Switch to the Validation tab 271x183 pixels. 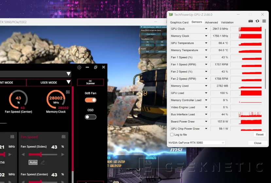click(x=227, y=22)
